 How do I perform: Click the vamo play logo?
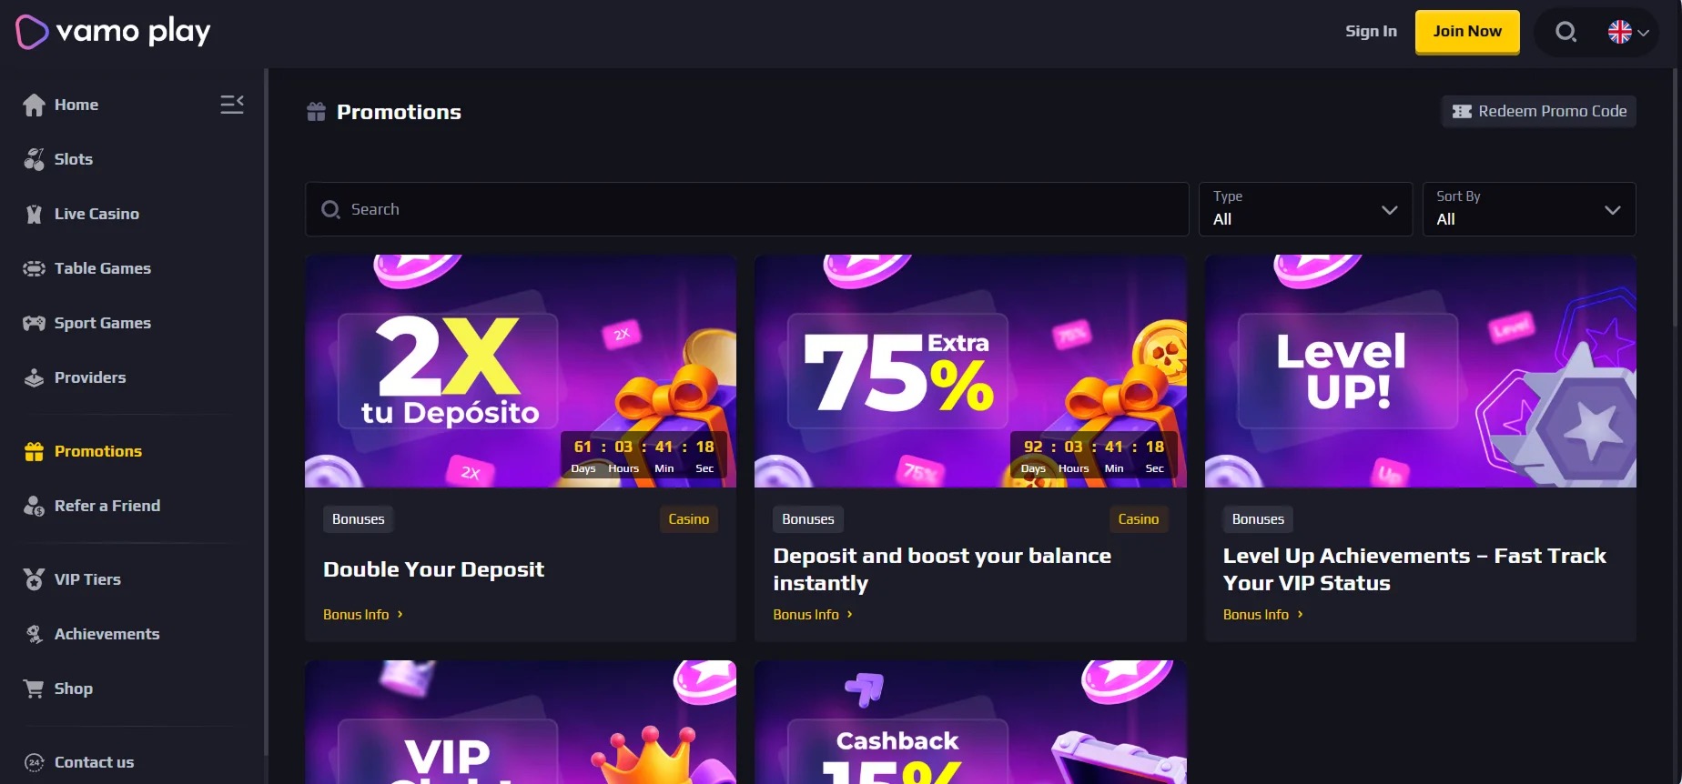click(113, 32)
